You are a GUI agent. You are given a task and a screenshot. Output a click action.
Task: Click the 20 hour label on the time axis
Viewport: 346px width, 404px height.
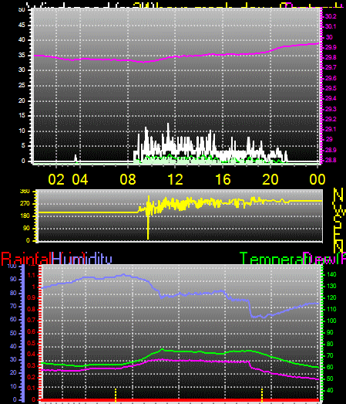(270, 179)
